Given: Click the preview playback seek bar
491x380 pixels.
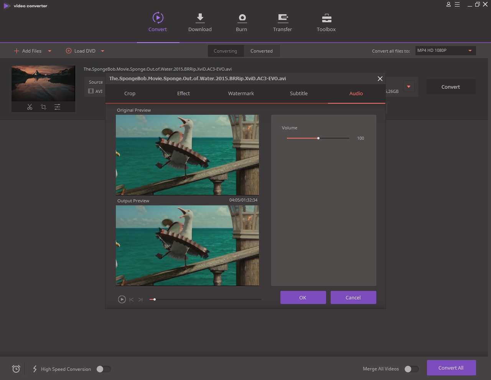Looking at the screenshot, I should pos(205,299).
